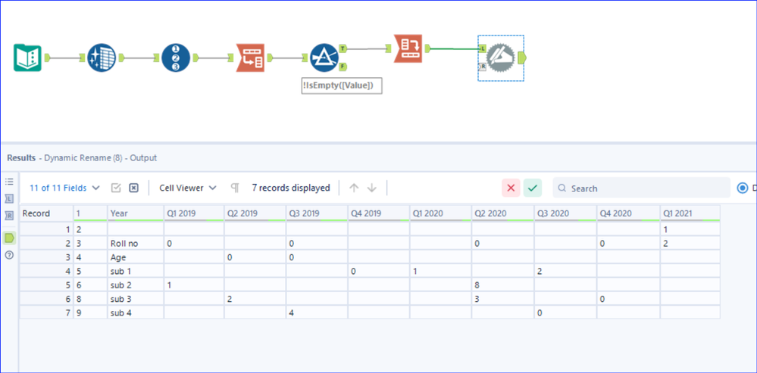This screenshot has width=757, height=373.
Task: Click the Filter tool's F output anchor
Action: [343, 67]
